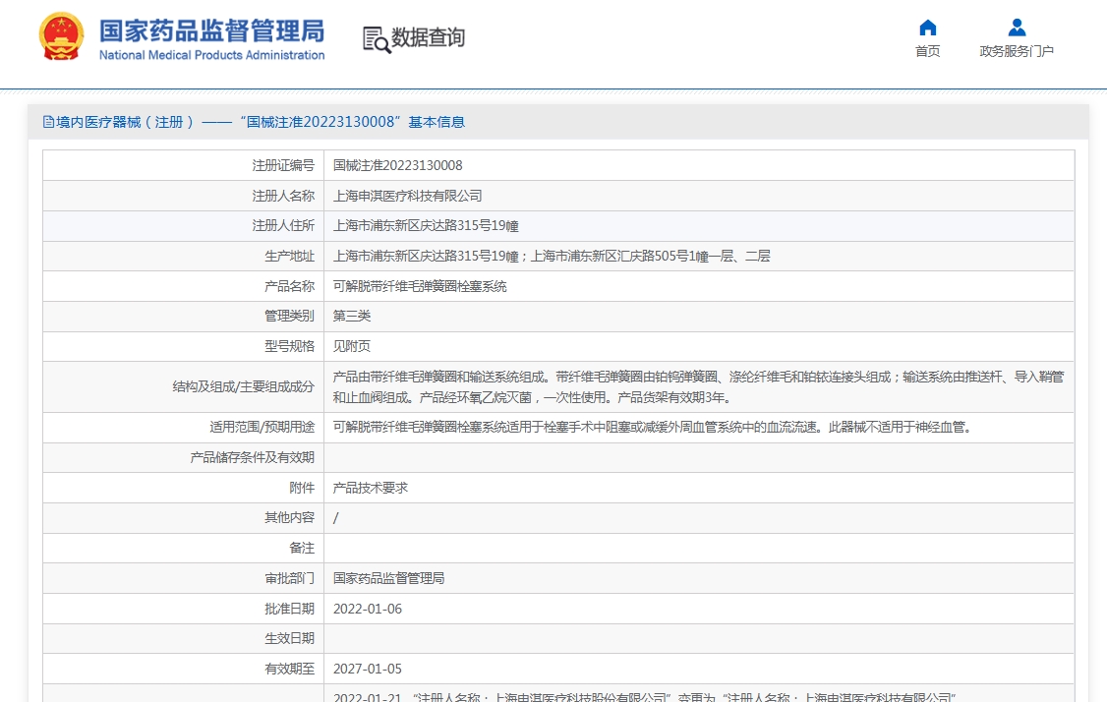1107x702 pixels.
Task: Click the government service portal user icon
Action: 1017,28
